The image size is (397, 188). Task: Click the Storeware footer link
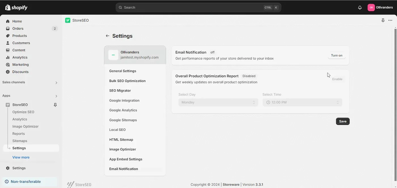click(231, 185)
